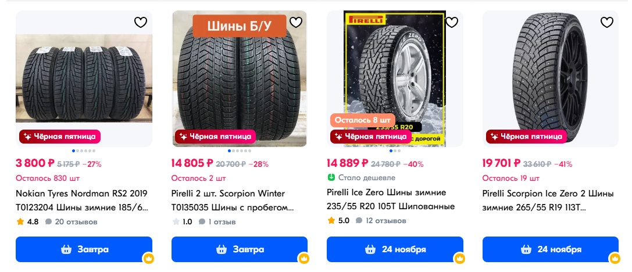The width and height of the screenshot is (632, 272).
Task: Favorite the used Pirelli Scorpion Winter tires
Action: click(x=296, y=23)
